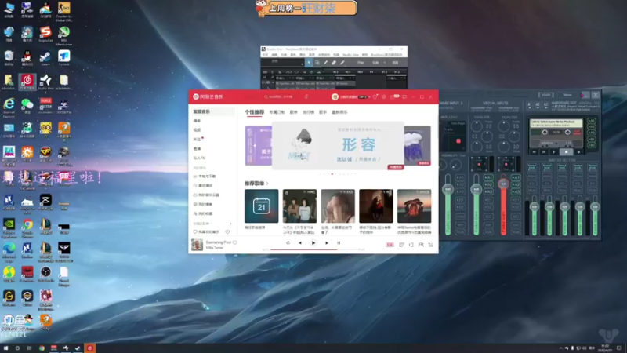
Task: Toggle A2 routing on Voicemeeter VAIO strip
Action: point(488,184)
